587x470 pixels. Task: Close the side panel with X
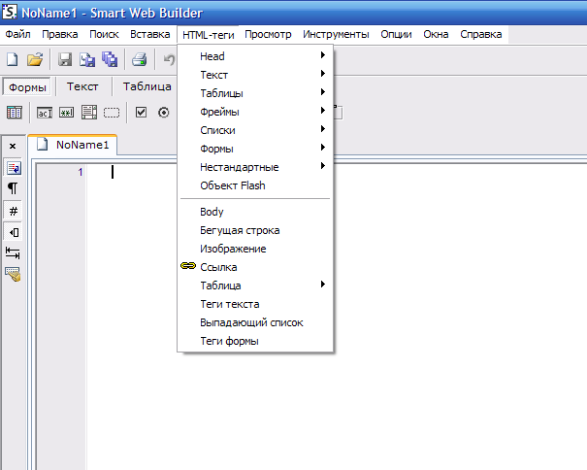coord(13,146)
